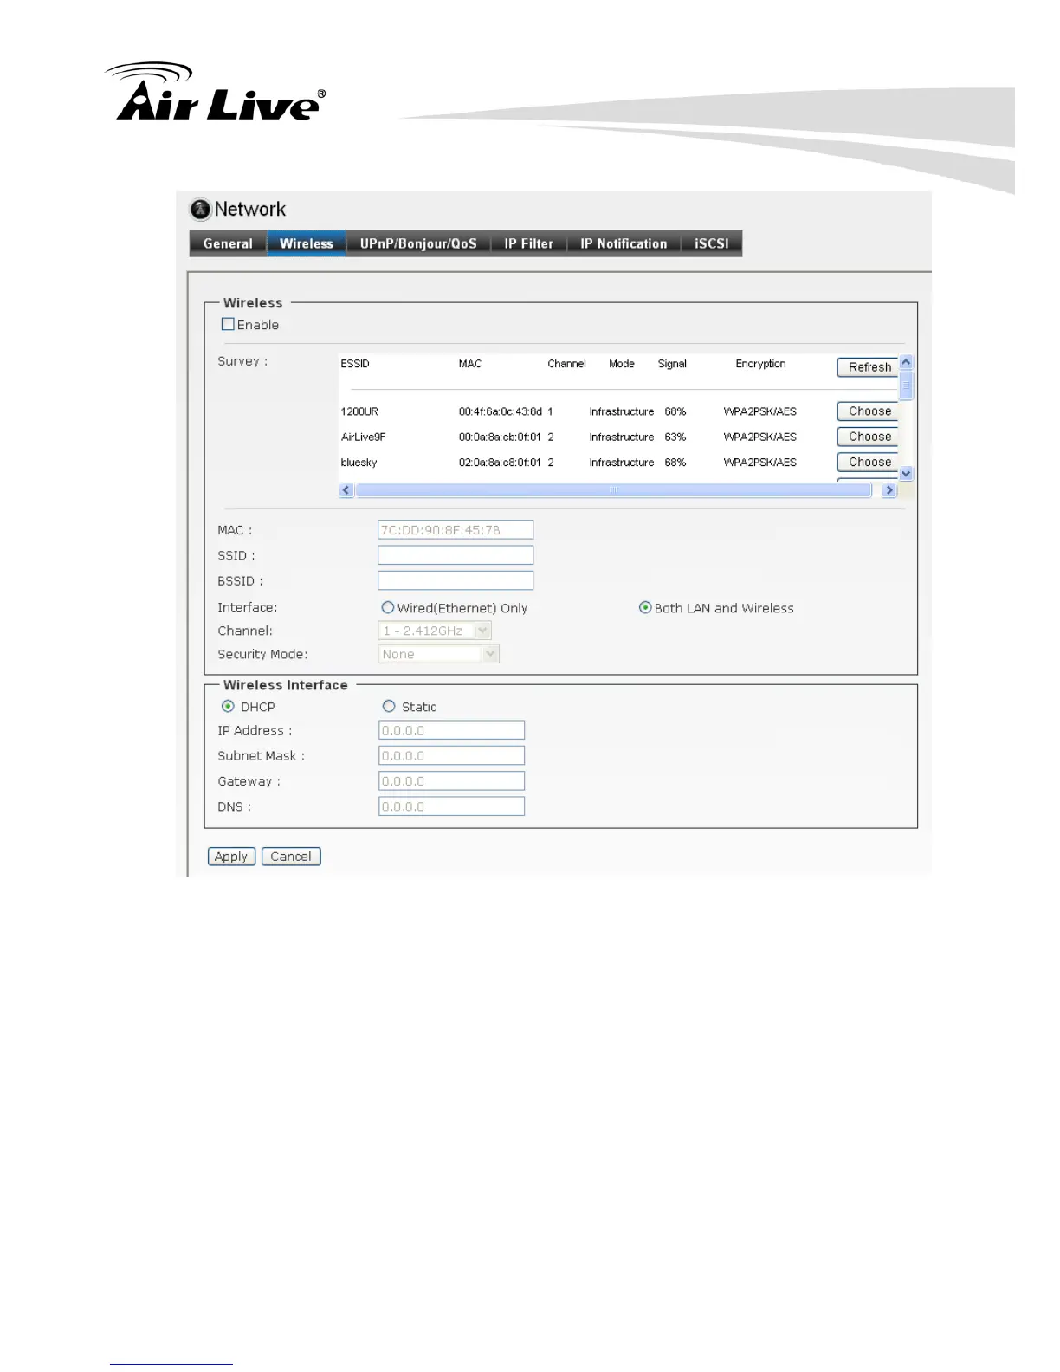Click the Gateway field
Image resolution: width=1060 pixels, height=1372 pixels.
tap(452, 781)
